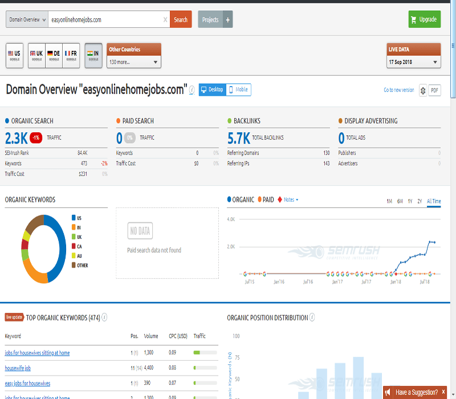Open the Domain Overview report type dropdown
The height and width of the screenshot is (399, 456).
click(27, 19)
